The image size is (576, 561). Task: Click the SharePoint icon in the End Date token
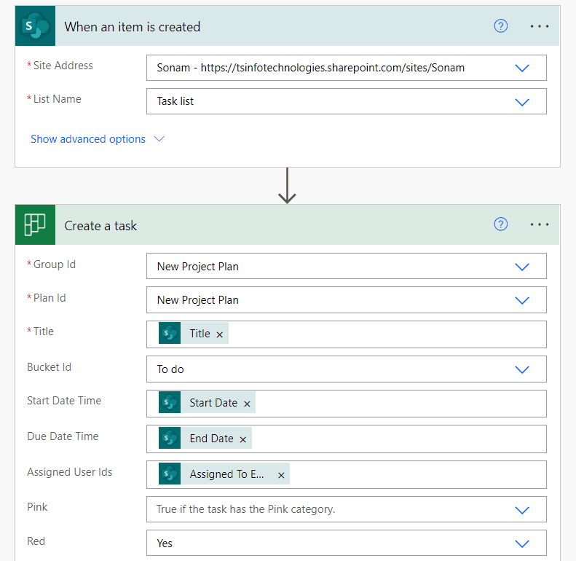point(170,438)
